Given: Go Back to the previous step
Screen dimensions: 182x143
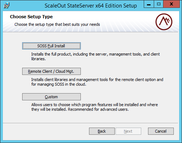Looking at the screenshot, I should [102, 131].
